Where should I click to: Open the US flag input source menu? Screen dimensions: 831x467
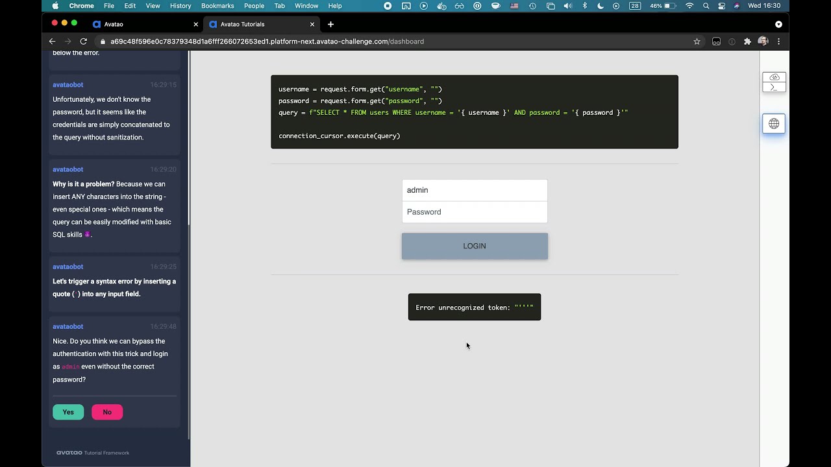coord(514,6)
